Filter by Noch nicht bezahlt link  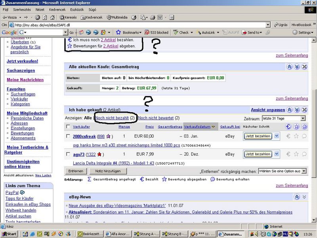click(x=112, y=118)
